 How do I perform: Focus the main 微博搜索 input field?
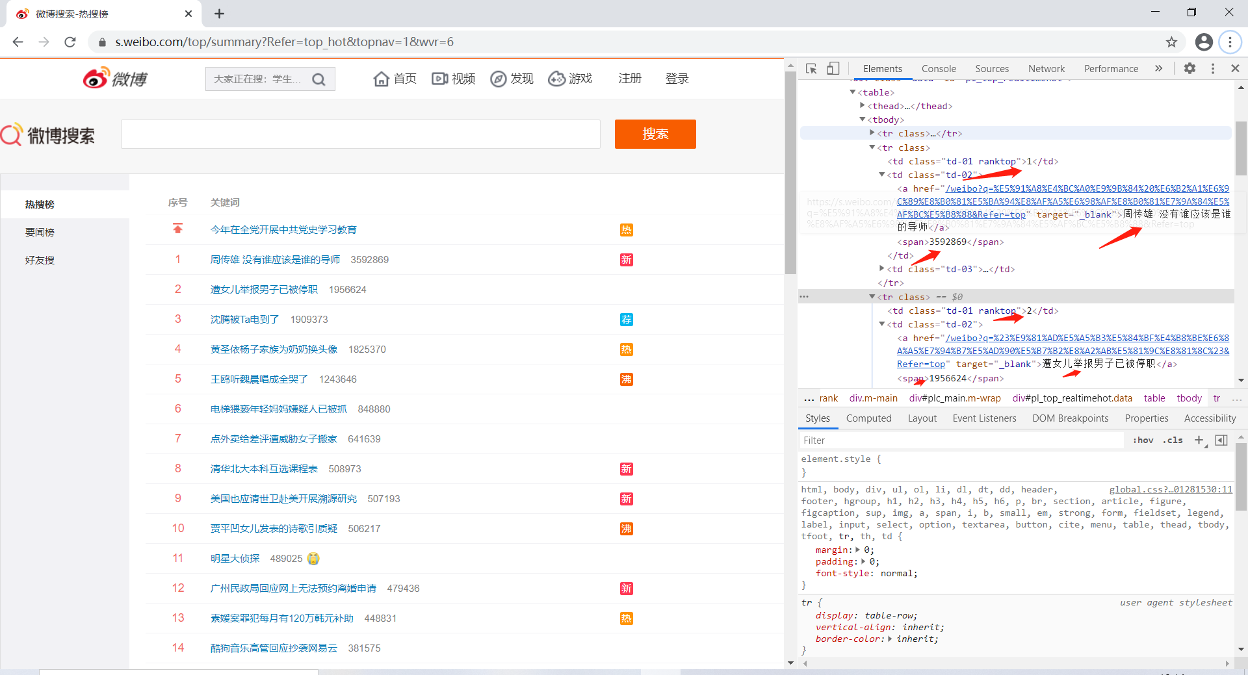361,134
